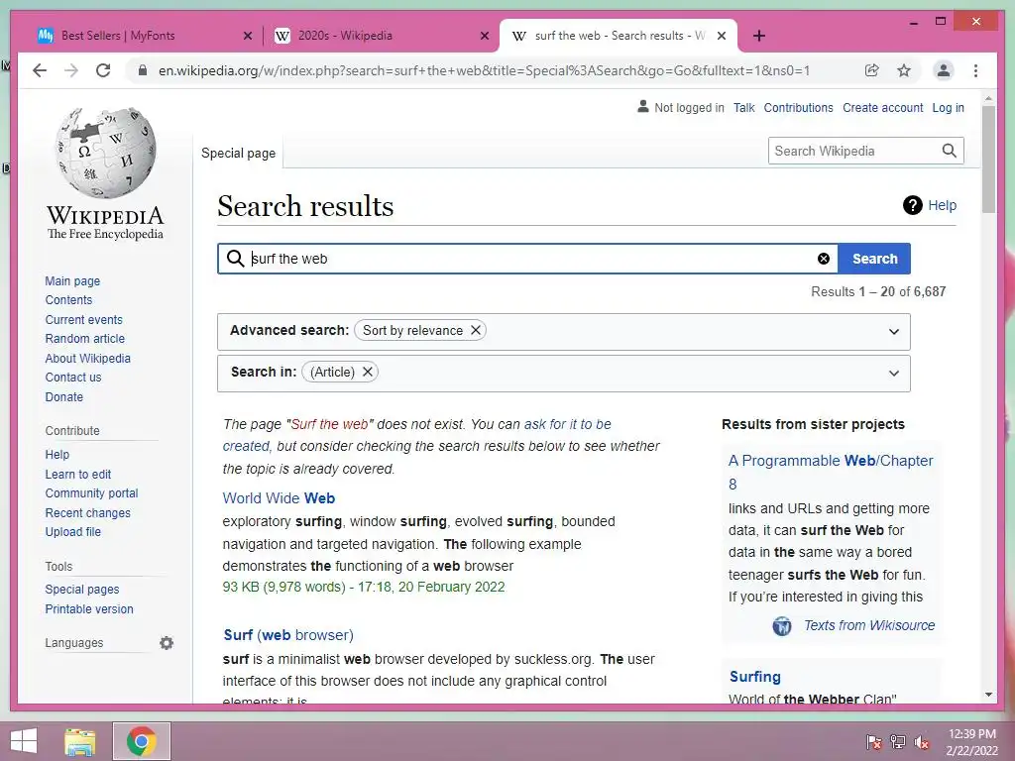
Task: Open Recent changes in the sidebar
Action: point(87,513)
